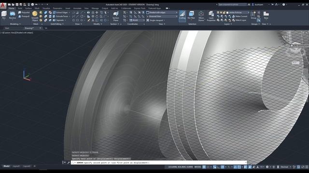Viewport: 309px width, 173px height.
Task: Click Make Current layer button
Action: [x=239, y=16]
